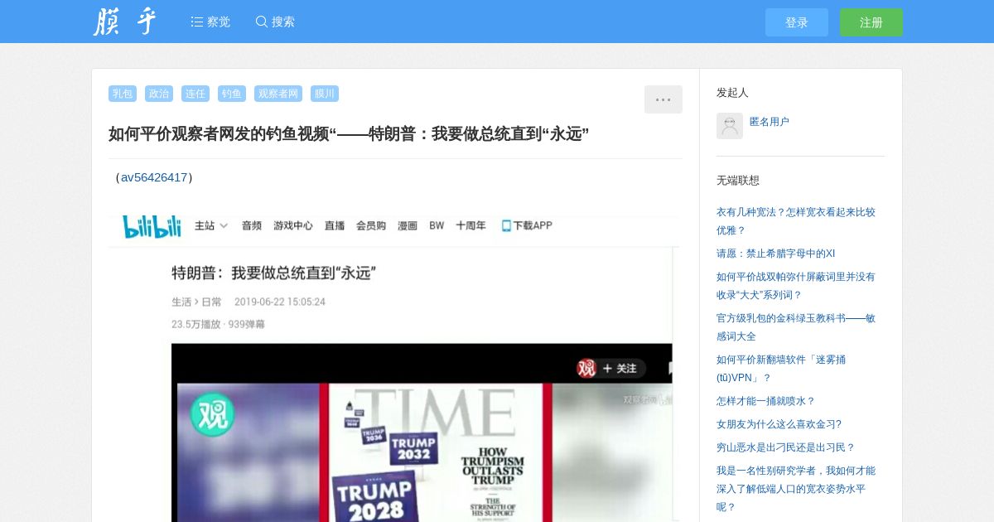Select the 观察者网 topic tag
This screenshot has width=994, height=522.
[278, 94]
